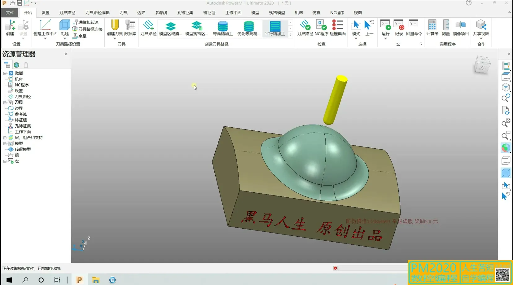Expand the 运行 macro dropdown
The width and height of the screenshot is (513, 285).
point(385,39)
